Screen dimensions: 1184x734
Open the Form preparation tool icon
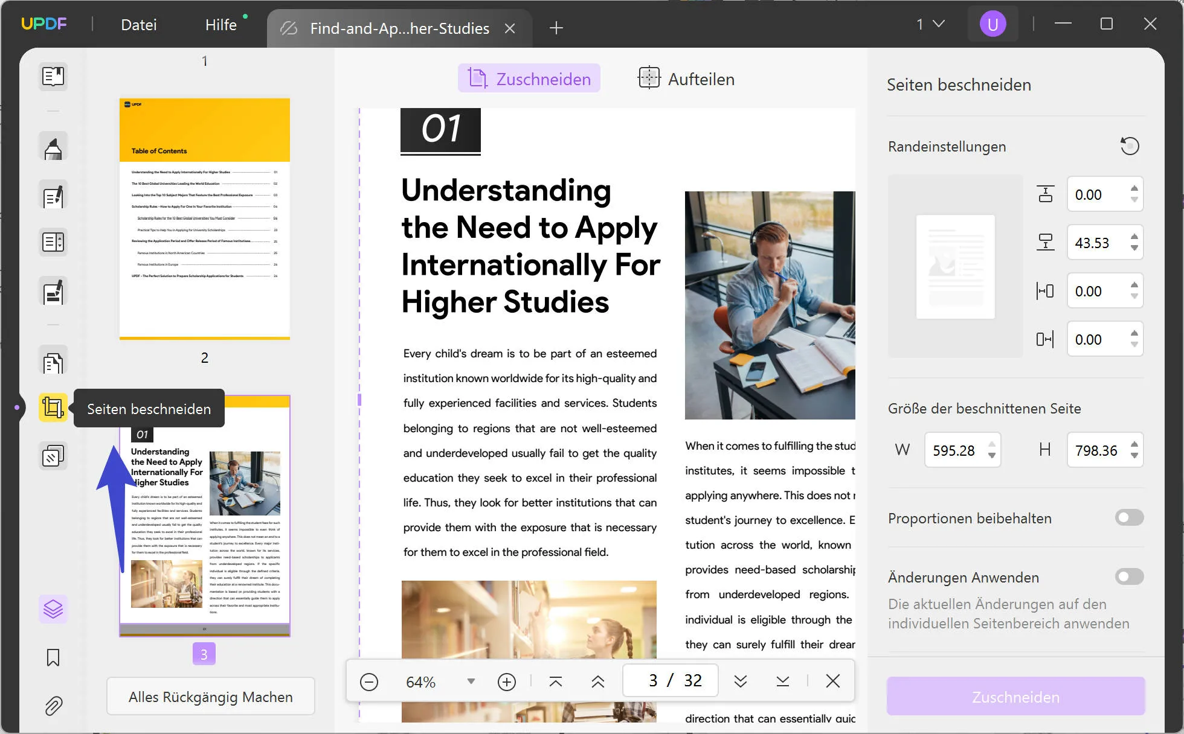[x=53, y=242]
